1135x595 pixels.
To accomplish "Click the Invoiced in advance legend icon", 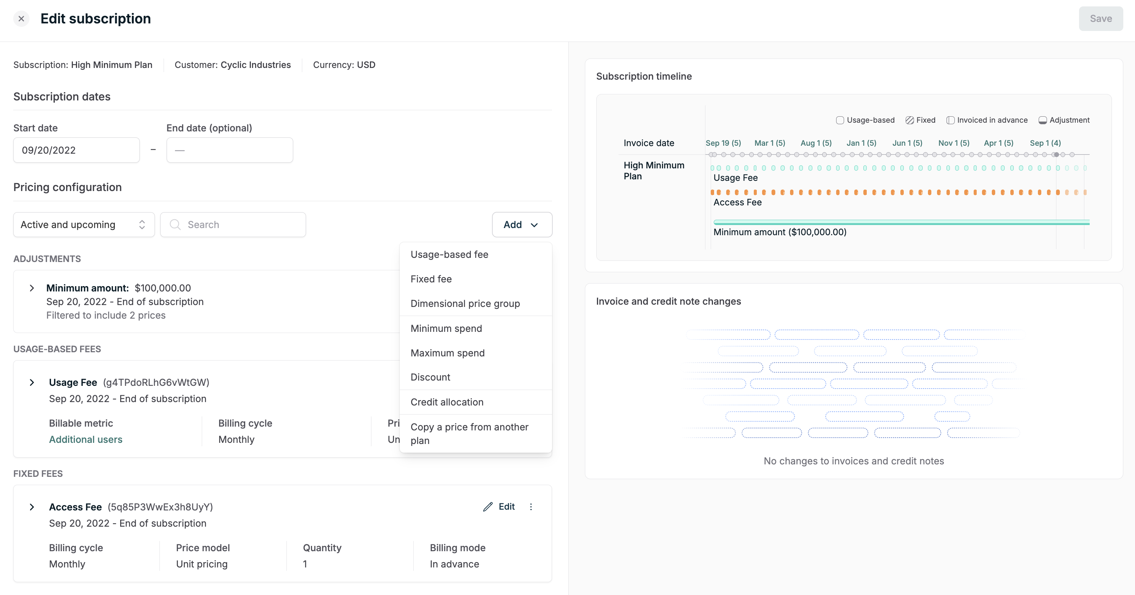I will coord(950,120).
